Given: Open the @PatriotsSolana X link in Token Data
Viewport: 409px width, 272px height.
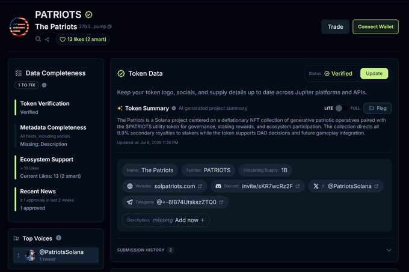Looking at the screenshot, I should click(349, 186).
